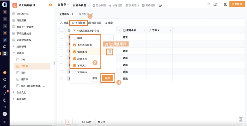Click the Qingflow Q logo
The image size is (247, 126).
pyautogui.click(x=5, y=4)
